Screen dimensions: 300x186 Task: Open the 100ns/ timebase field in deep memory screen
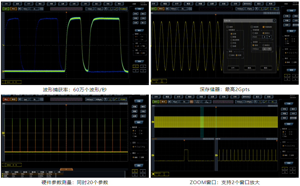click(174, 9)
